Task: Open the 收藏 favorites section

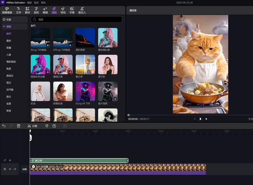Action: click(8, 19)
